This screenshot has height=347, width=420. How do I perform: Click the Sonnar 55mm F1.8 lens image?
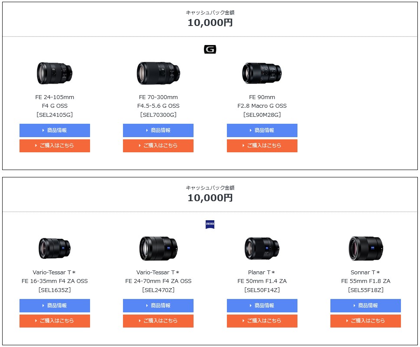click(x=365, y=248)
